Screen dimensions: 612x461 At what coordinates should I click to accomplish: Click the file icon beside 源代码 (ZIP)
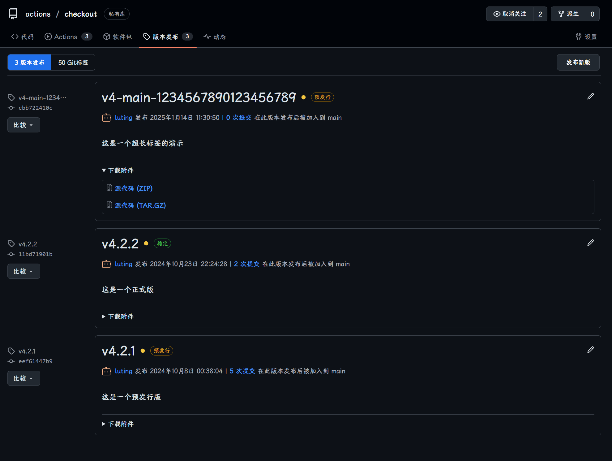coord(109,188)
